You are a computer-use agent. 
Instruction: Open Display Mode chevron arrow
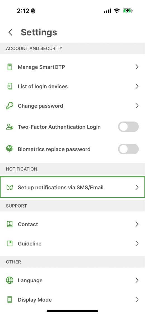137,300
